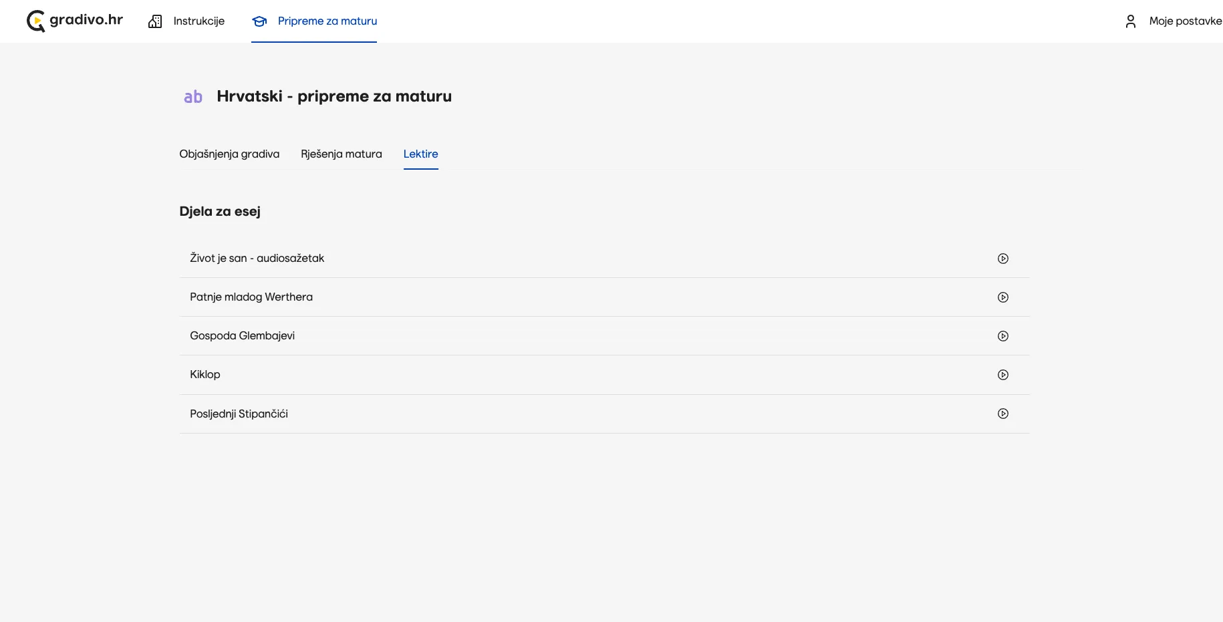The height and width of the screenshot is (622, 1223).
Task: Play icon for Posljednji Stipančići row
Action: point(1003,414)
